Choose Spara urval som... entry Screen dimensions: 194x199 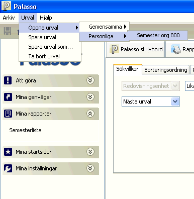tap(50, 47)
